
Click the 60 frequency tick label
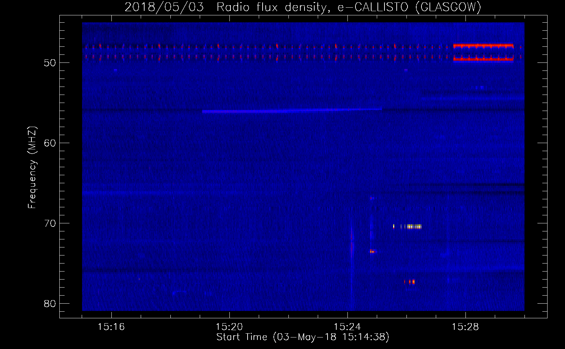tap(50, 143)
